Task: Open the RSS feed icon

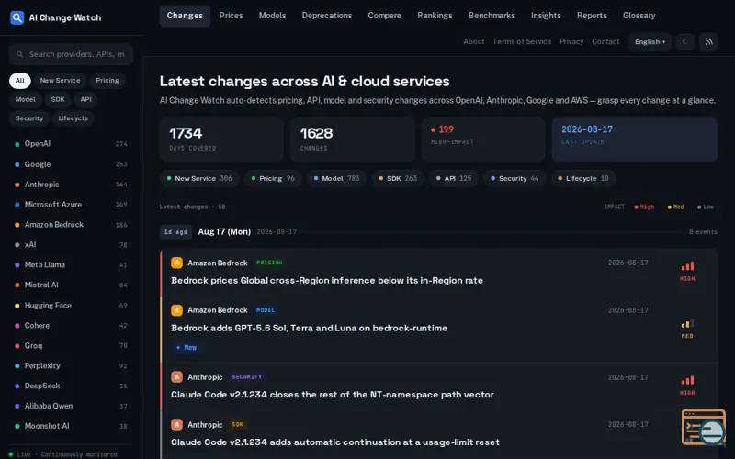Action: (x=708, y=41)
